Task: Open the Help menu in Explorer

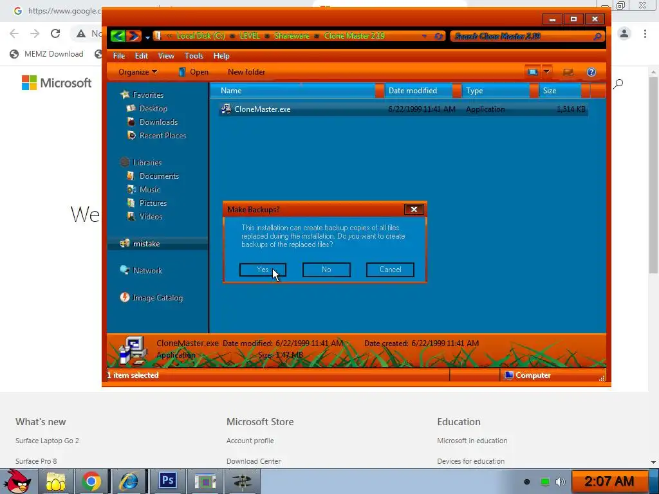Action: click(x=221, y=56)
